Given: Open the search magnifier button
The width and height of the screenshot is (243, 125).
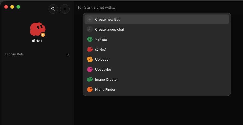Looking at the screenshot, I should point(53,9).
